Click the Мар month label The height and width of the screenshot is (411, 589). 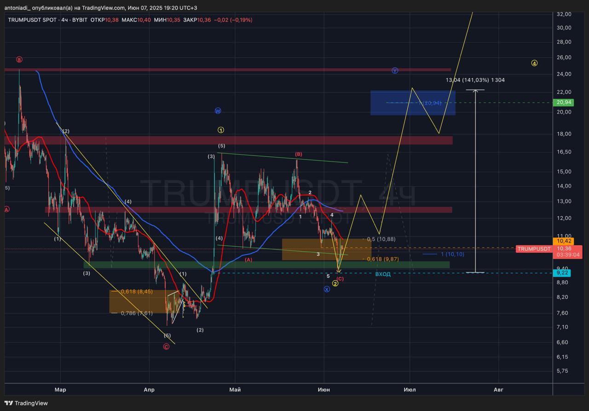pyautogui.click(x=60, y=390)
